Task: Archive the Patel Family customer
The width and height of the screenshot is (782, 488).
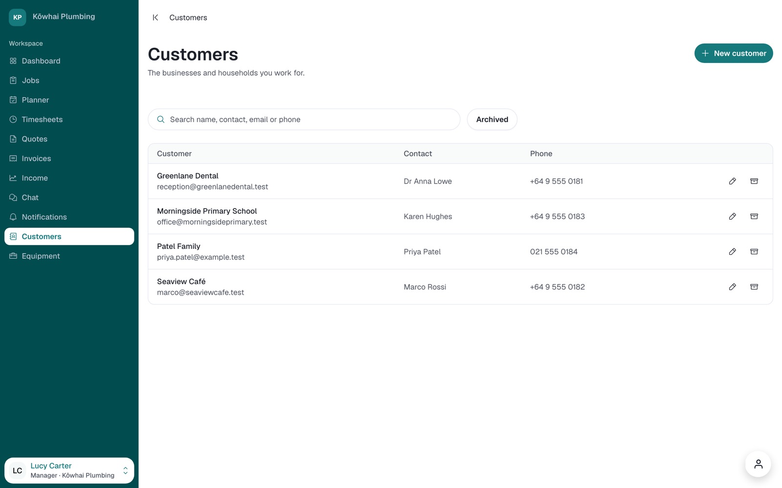Action: [x=754, y=252]
